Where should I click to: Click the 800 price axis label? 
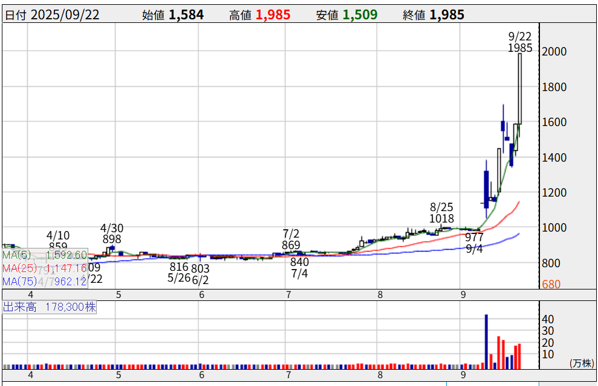[551, 263]
